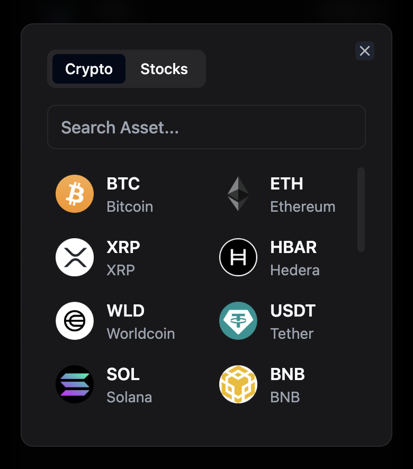The height and width of the screenshot is (469, 413).
Task: Click the XRP white logo icon
Action: coord(75,257)
